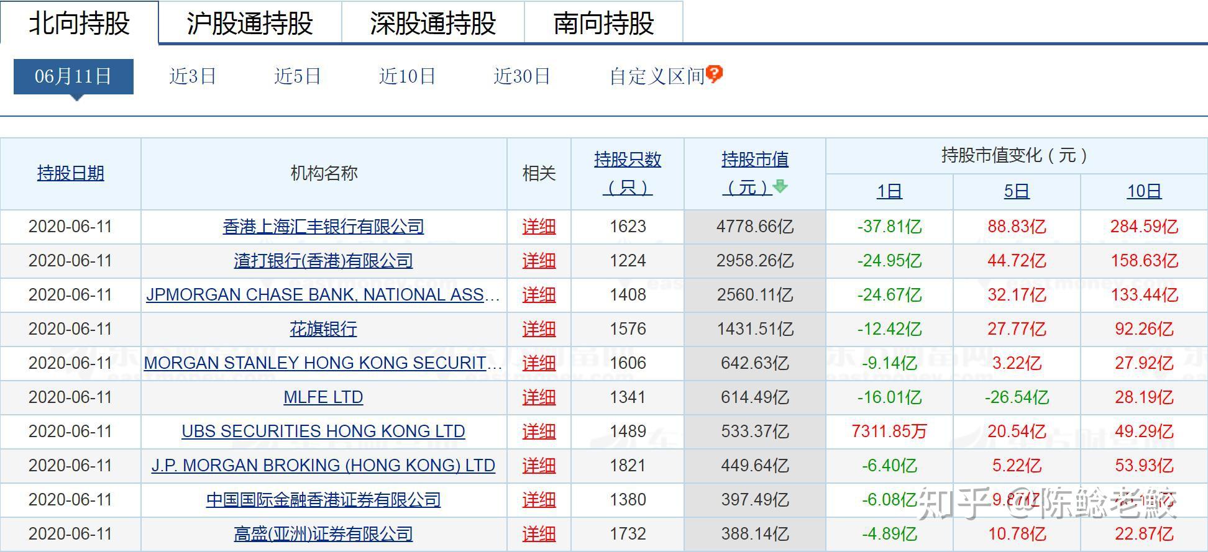Click 详细 in the JPMORGAN CHASE BANK row
Screen dimensions: 1208x552
539,295
